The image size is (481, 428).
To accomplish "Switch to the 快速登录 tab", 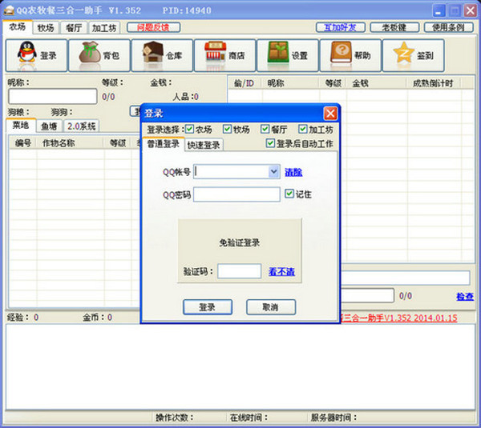I will click(204, 145).
